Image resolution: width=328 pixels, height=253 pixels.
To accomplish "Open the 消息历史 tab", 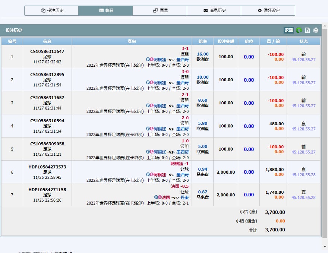I will (214, 10).
